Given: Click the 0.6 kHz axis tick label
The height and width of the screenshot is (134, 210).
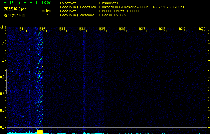Looking at the screenshot, I should tap(3, 127).
